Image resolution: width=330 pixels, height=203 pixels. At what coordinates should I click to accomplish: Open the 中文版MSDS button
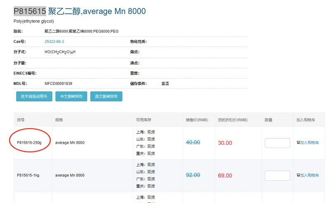coord(71,96)
